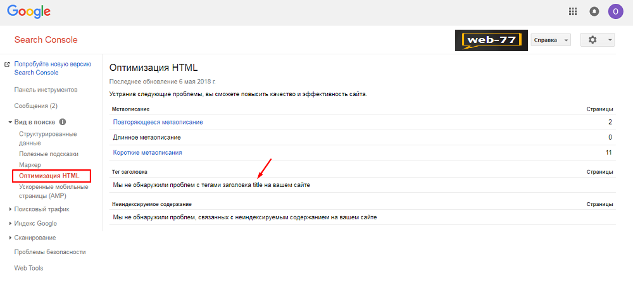Open the Google apps grid icon
Image resolution: width=633 pixels, height=285 pixels.
point(572,11)
